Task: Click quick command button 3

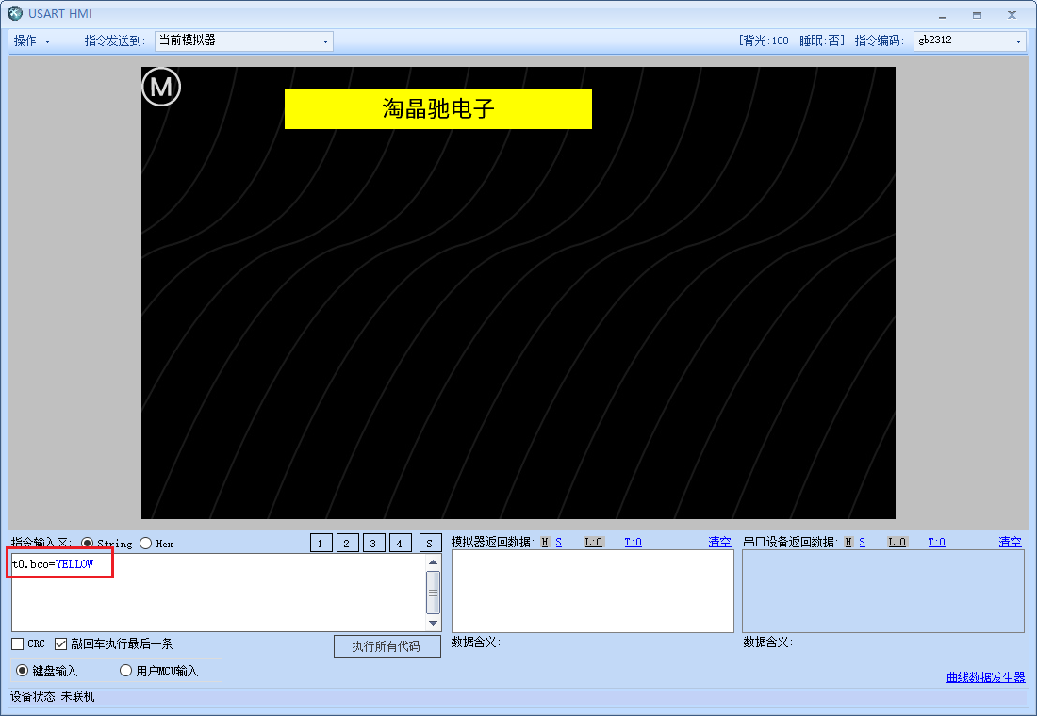Action: 373,543
